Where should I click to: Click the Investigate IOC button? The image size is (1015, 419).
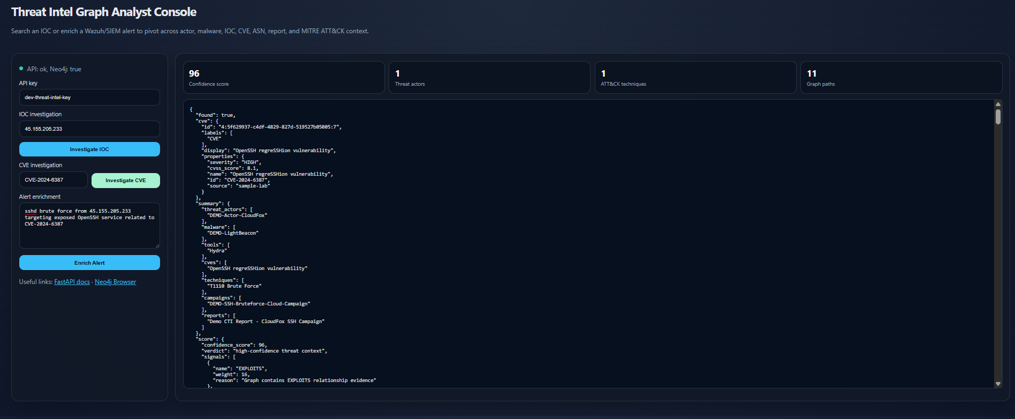point(89,149)
